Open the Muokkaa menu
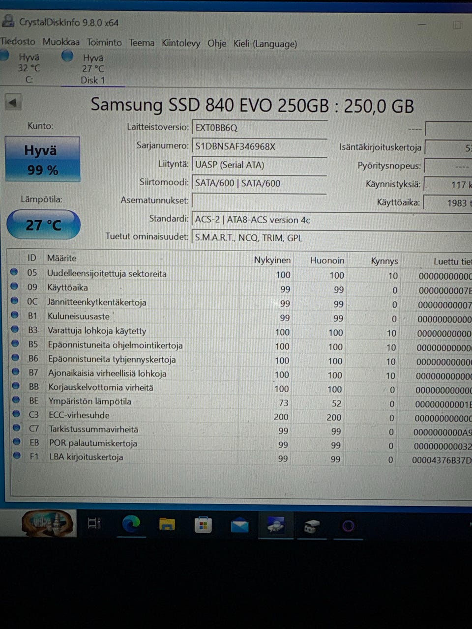472x629 pixels. point(61,42)
